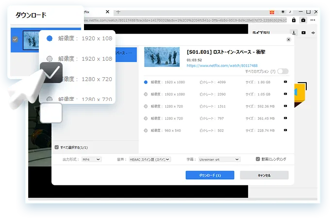This screenshot has height=218, width=332.
Task: Click the camera icon beside address bar
Action: pos(303,20)
